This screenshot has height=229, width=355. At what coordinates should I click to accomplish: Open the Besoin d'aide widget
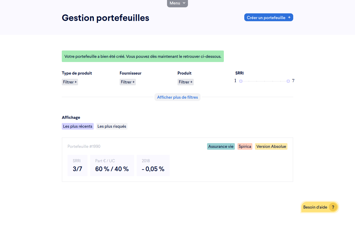tap(315, 207)
